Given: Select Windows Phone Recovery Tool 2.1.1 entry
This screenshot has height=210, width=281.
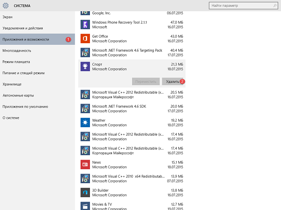Looking at the screenshot, I should 132,24.
